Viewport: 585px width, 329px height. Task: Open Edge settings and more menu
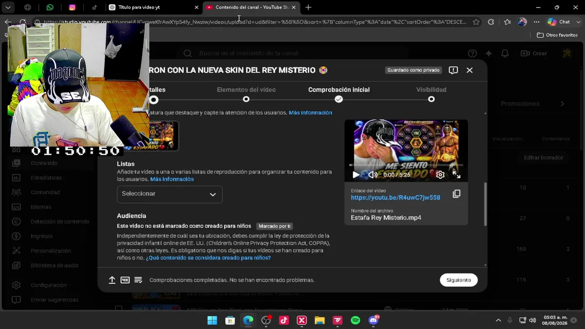click(x=537, y=22)
